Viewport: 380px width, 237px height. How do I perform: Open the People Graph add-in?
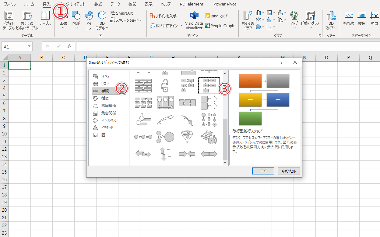click(x=220, y=26)
